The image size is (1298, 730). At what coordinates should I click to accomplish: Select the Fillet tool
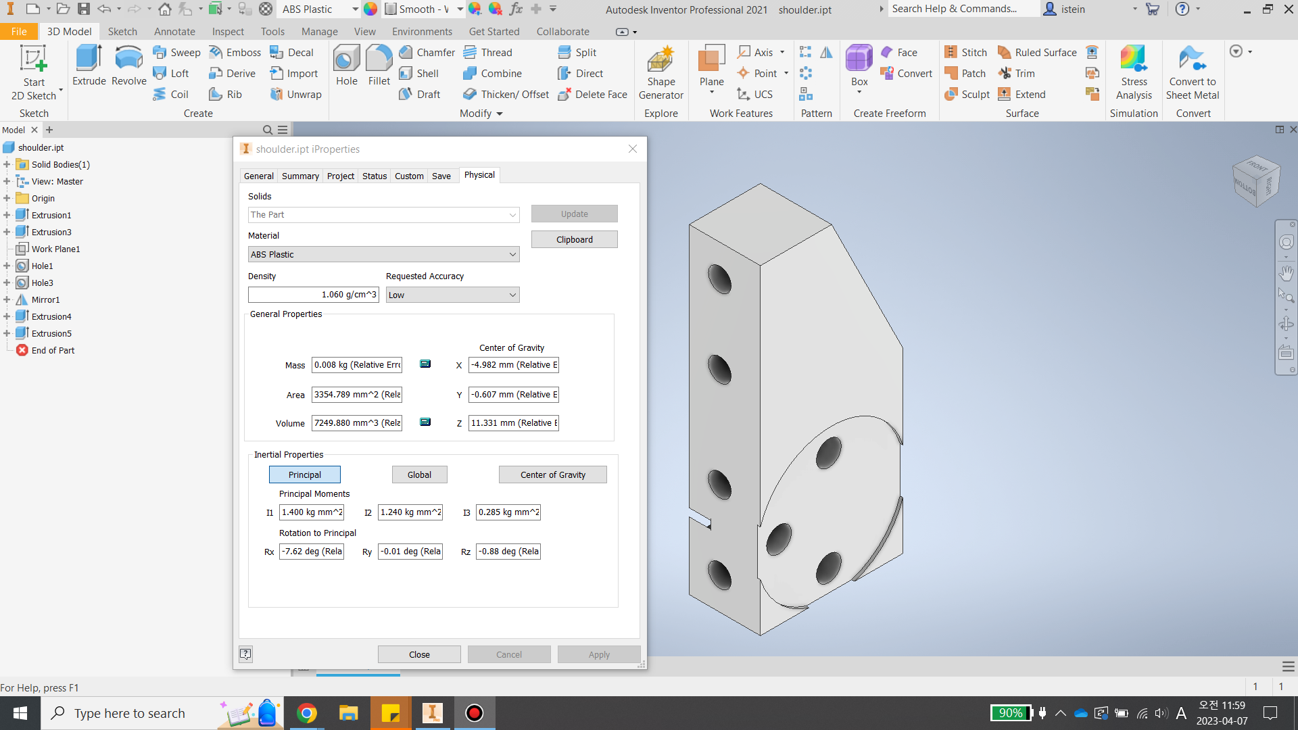pos(379,66)
